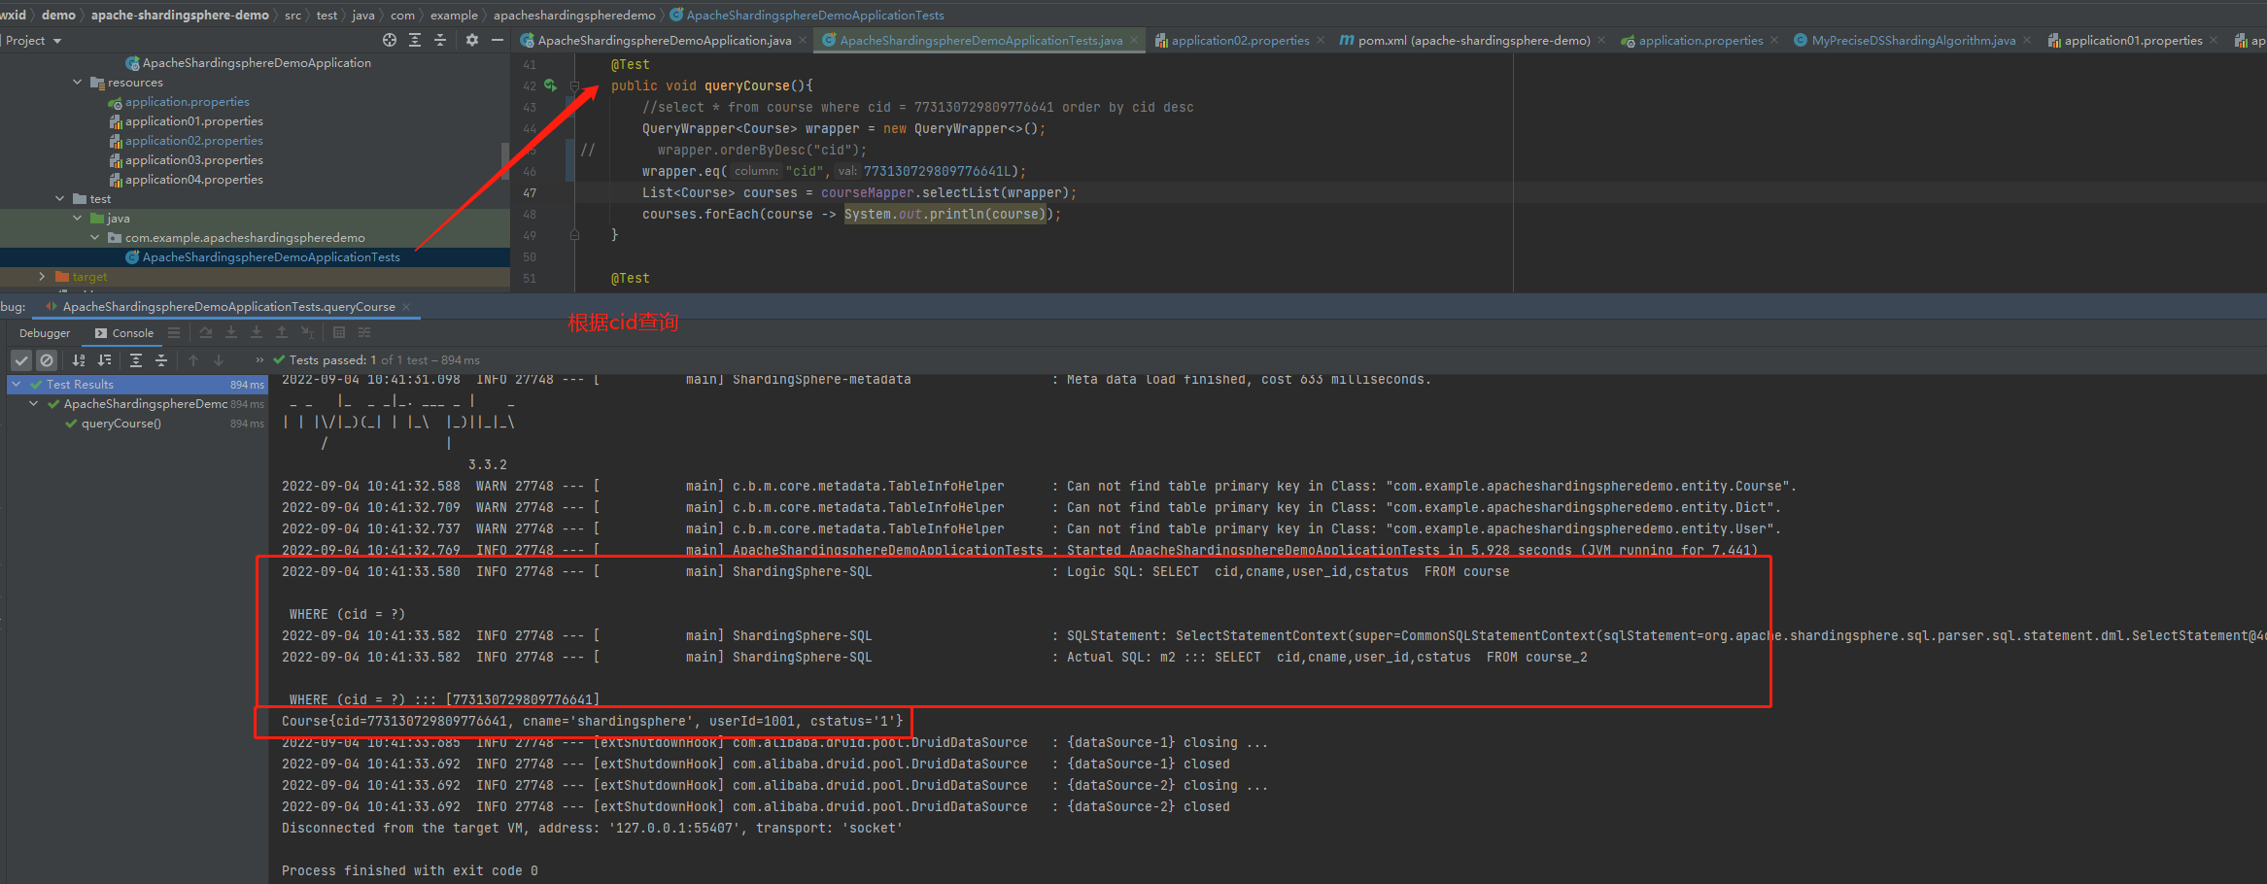Click the Trace Current Stream Chain icon
Image resolution: width=2267 pixels, height=884 pixels.
coord(364,332)
